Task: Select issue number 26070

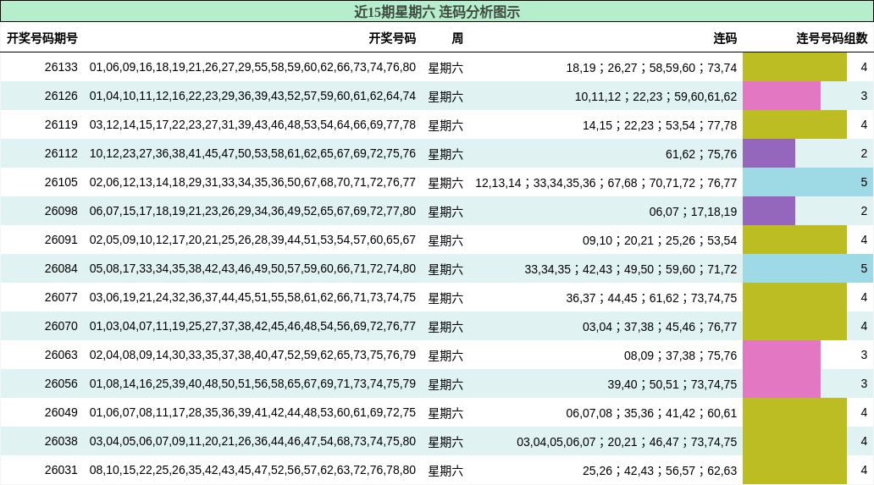Action: click(x=61, y=327)
